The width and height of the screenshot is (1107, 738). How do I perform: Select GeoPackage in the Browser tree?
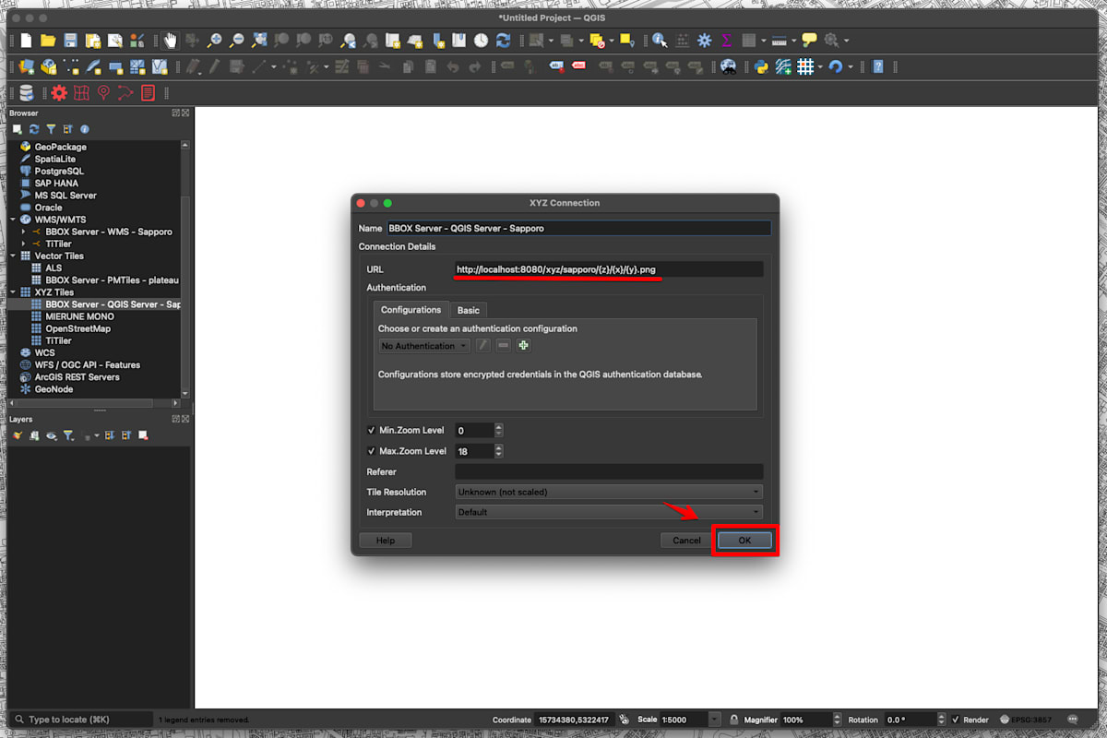coord(60,147)
